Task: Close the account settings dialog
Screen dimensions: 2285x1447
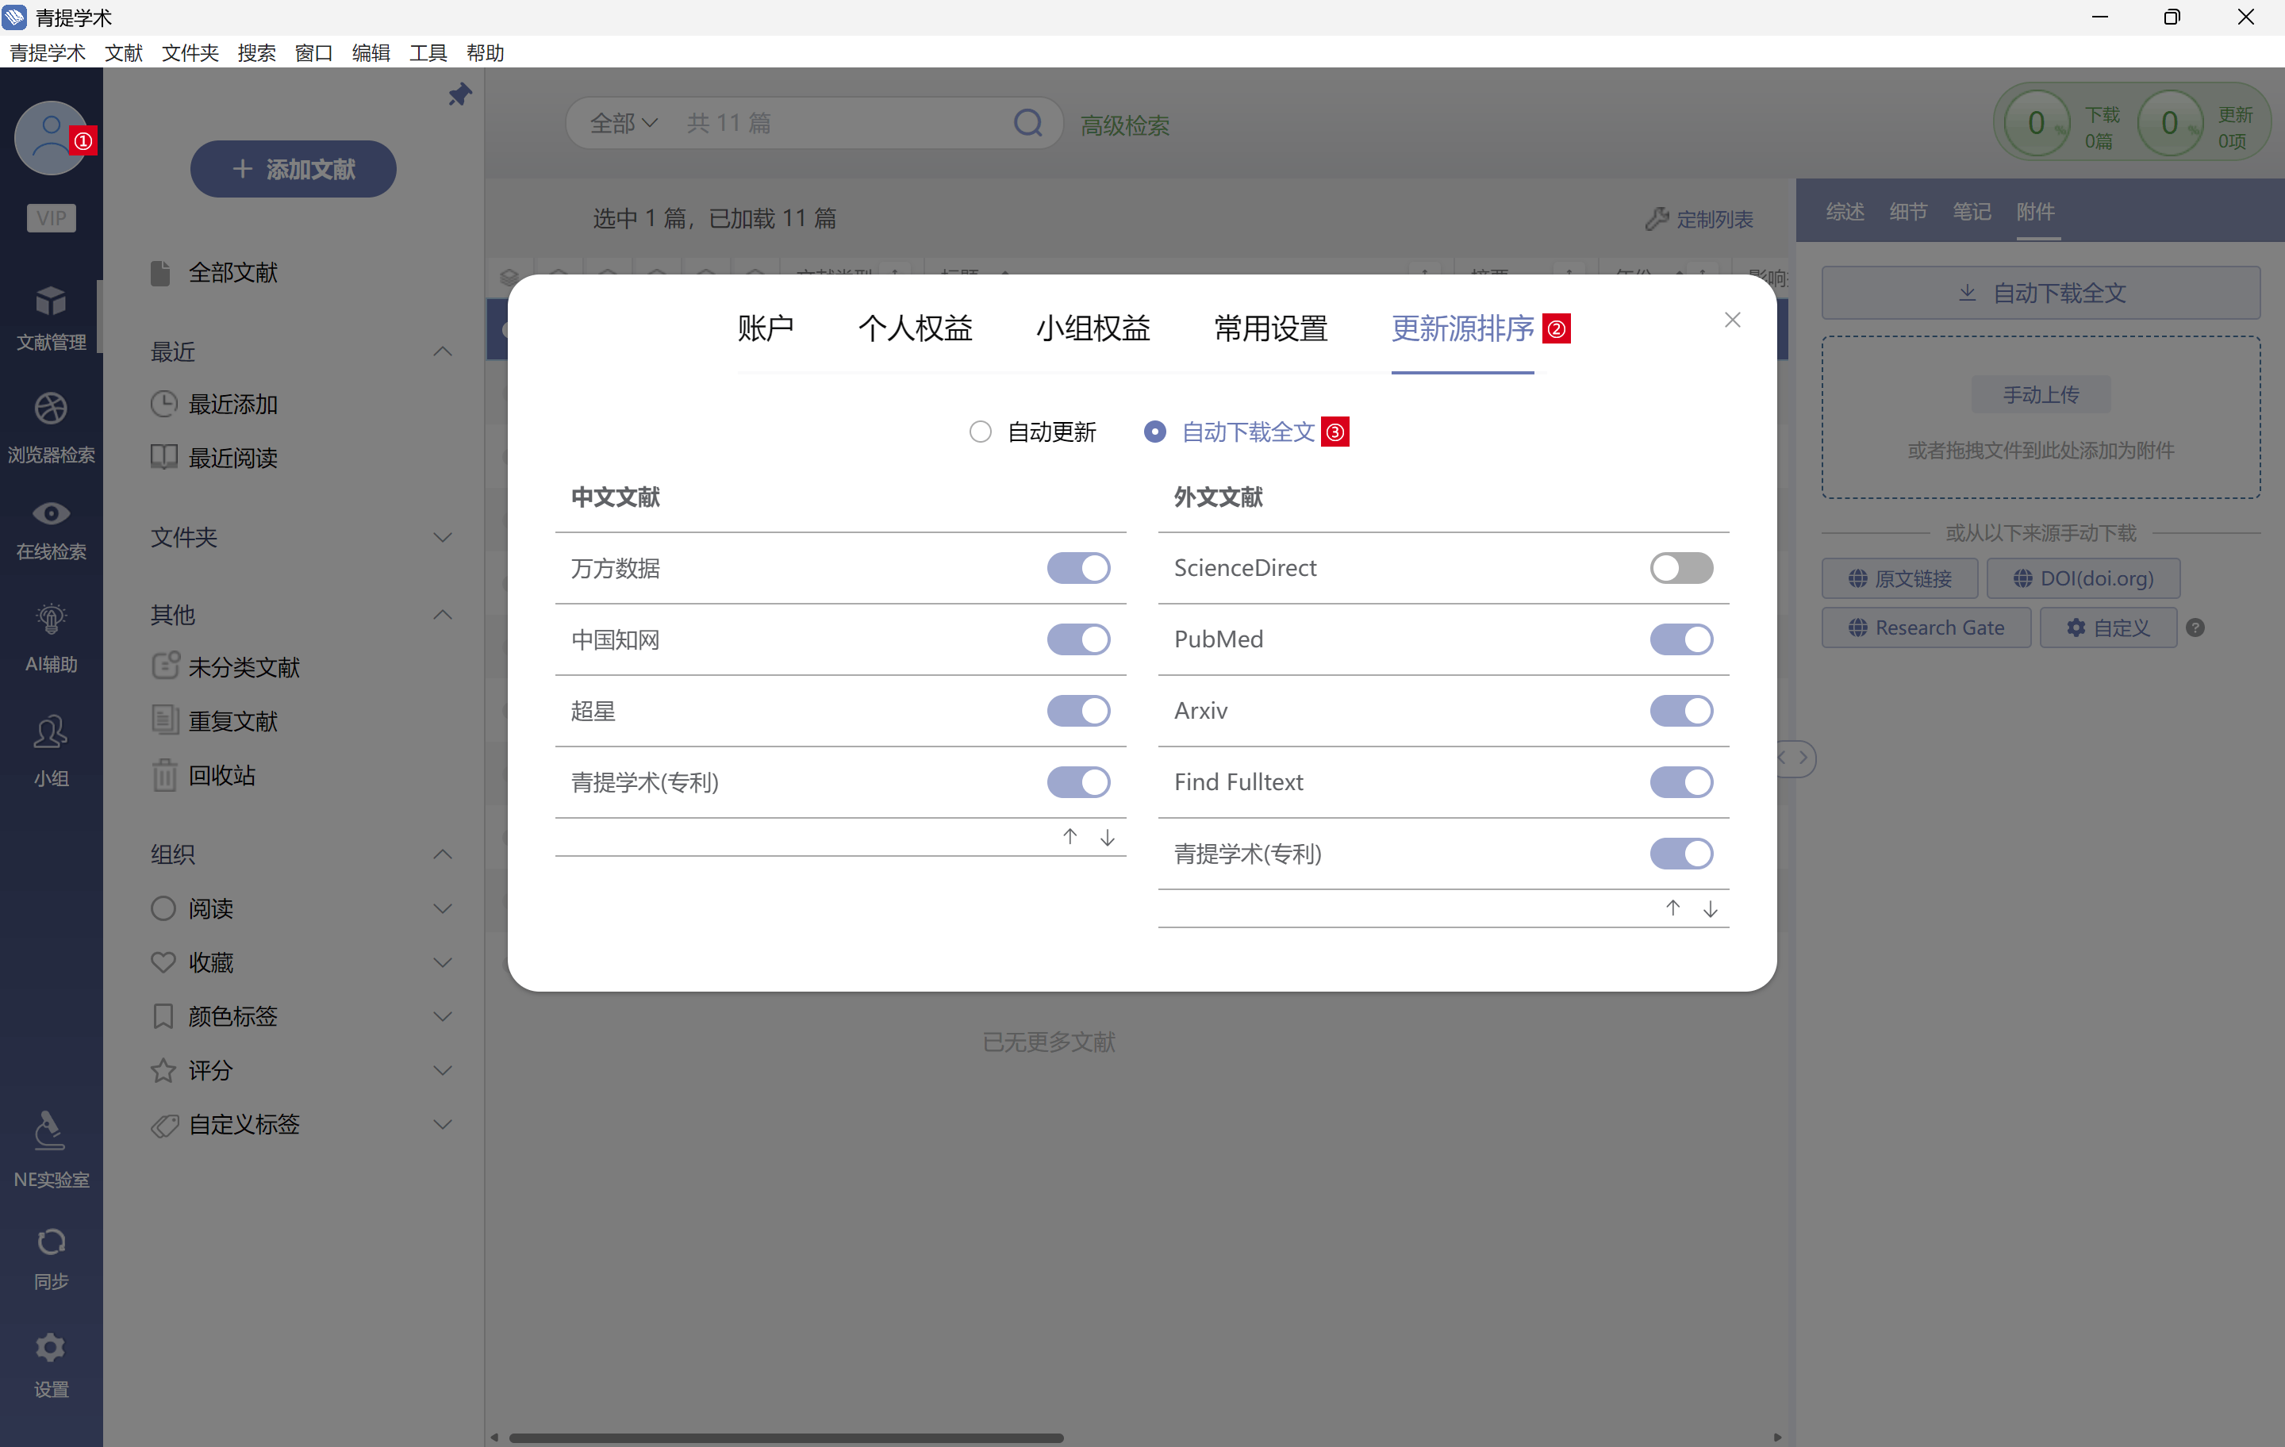Action: click(1732, 320)
